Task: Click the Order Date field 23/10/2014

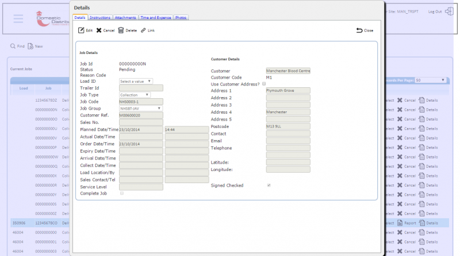Action: 141,144
